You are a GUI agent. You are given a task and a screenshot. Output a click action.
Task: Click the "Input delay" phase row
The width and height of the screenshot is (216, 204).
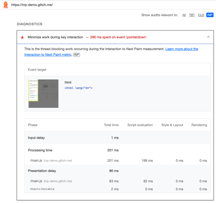coord(36,138)
